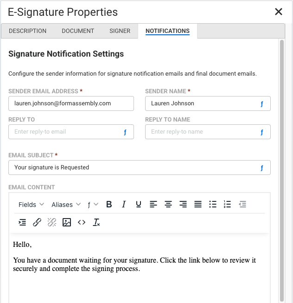Center align email text
The width and height of the screenshot is (293, 303).
click(168, 204)
